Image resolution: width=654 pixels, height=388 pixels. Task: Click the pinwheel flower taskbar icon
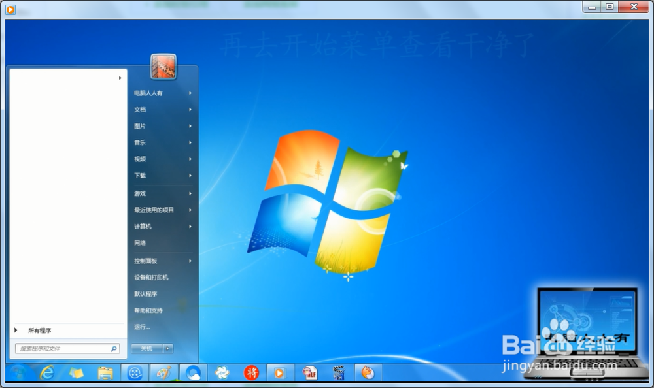(x=222, y=372)
